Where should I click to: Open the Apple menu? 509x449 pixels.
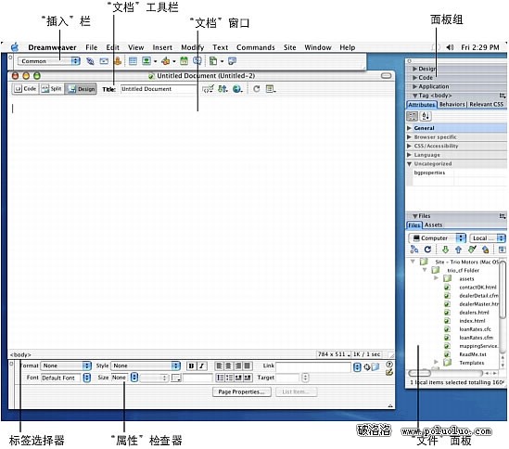tap(15, 47)
